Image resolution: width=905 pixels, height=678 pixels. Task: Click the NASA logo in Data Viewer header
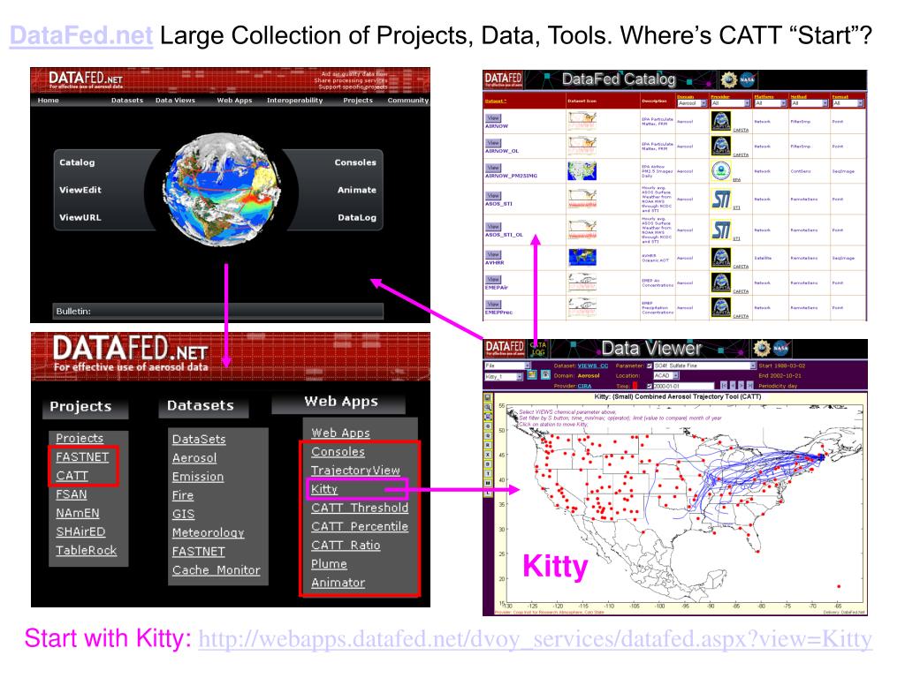point(781,348)
